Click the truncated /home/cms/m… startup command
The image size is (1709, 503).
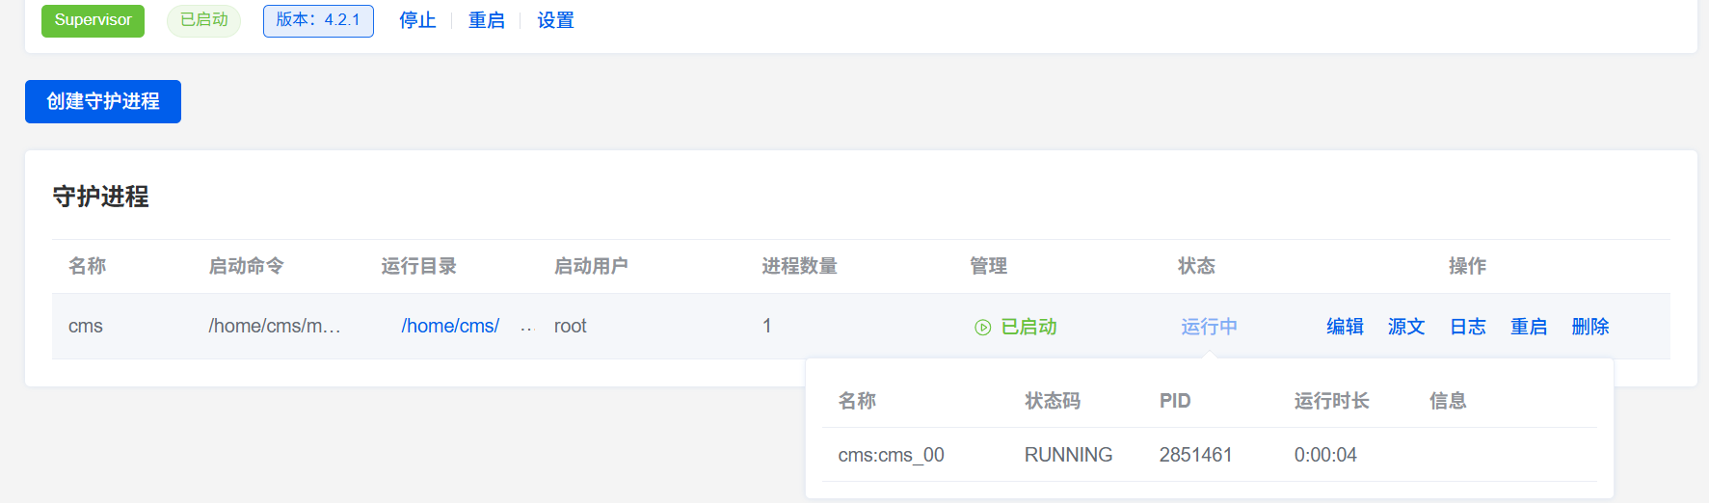275,327
